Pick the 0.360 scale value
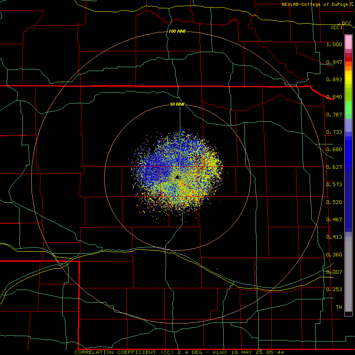This screenshot has height=355, width=355. (x=334, y=254)
